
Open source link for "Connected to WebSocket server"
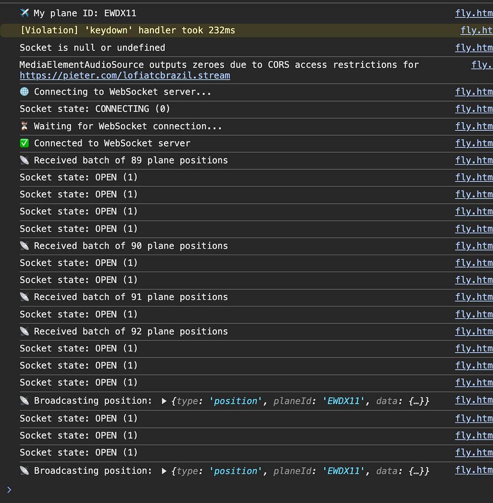click(474, 143)
